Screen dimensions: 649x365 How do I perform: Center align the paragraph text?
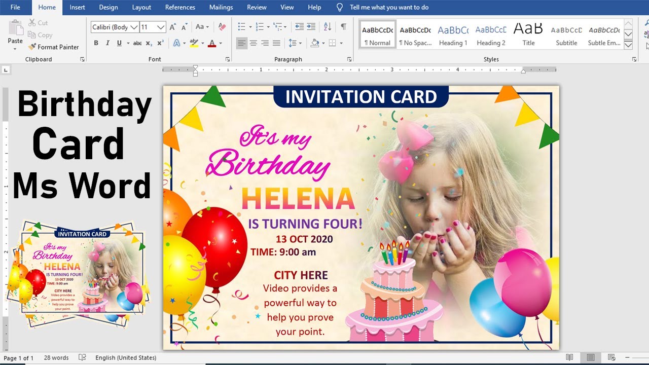(253, 43)
